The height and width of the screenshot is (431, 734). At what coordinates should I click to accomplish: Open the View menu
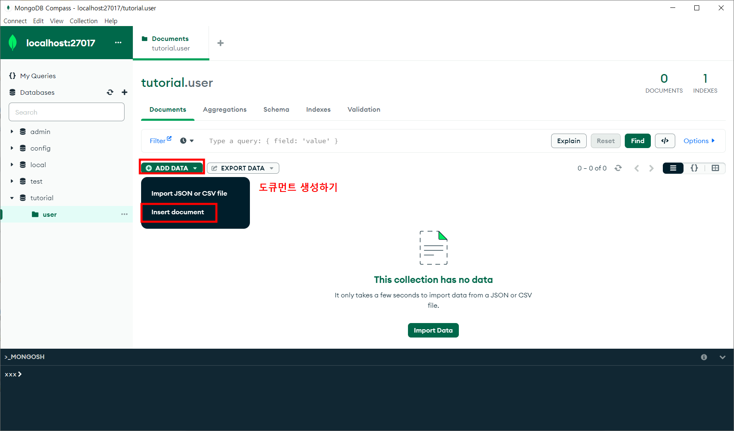[57, 21]
